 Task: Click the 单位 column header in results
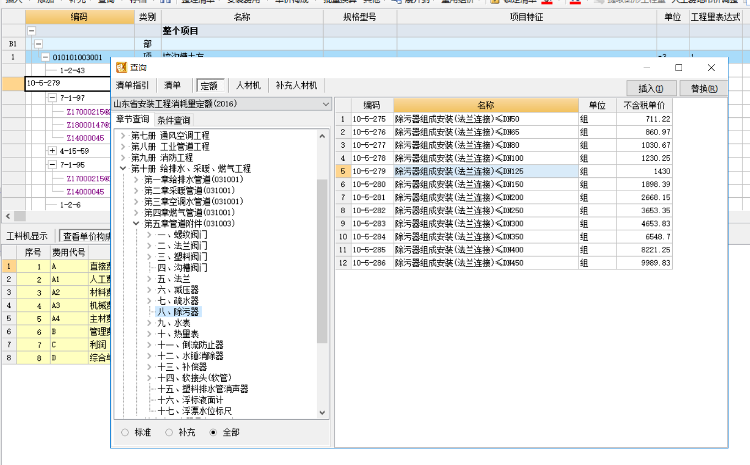coord(598,105)
